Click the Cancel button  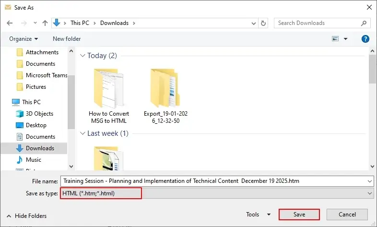coord(347,215)
